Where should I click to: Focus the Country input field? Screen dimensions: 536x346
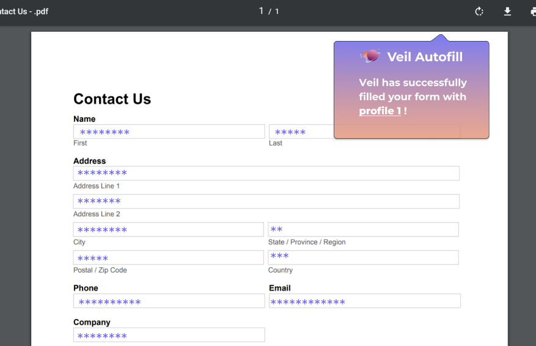click(363, 257)
